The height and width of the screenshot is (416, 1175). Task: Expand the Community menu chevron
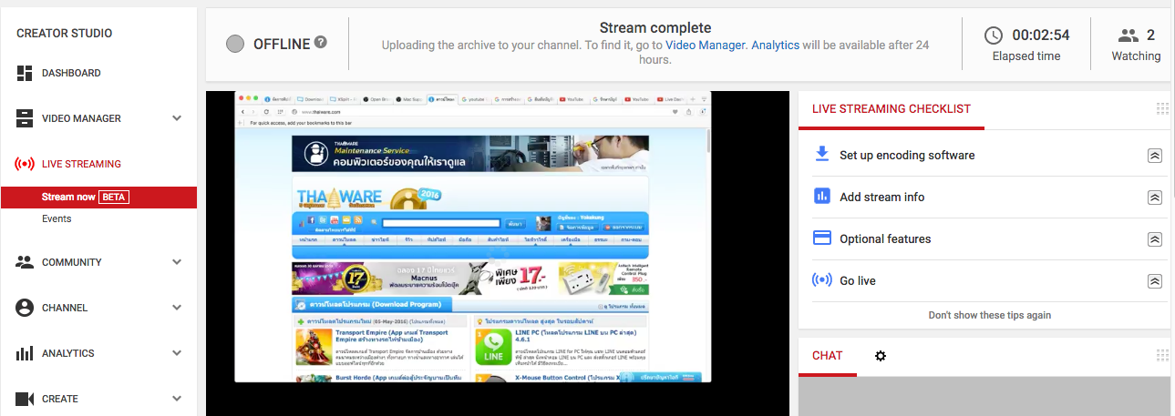[x=177, y=262]
